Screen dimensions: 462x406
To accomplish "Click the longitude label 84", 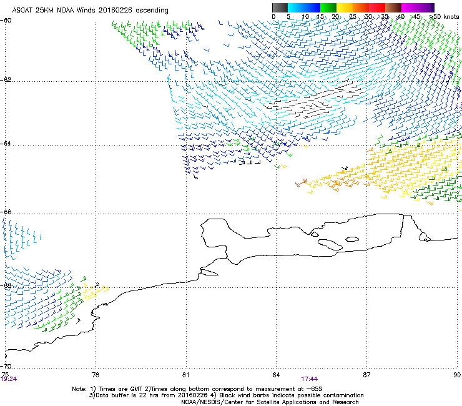I will 276,375.
